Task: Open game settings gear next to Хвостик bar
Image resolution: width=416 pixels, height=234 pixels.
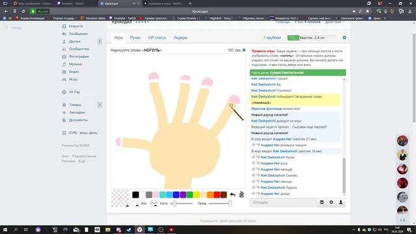Action: 344,38
